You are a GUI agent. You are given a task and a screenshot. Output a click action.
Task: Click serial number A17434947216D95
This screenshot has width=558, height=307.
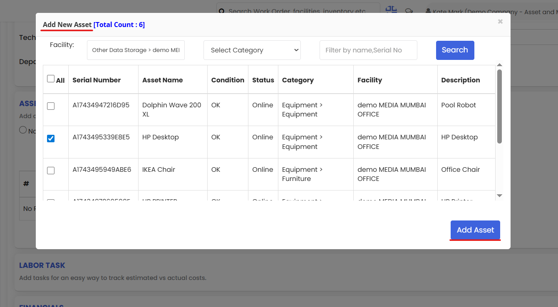click(101, 105)
